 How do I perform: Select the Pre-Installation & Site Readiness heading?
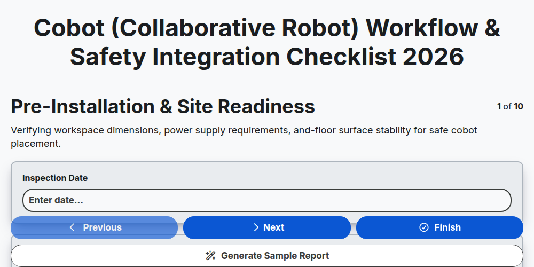(163, 107)
